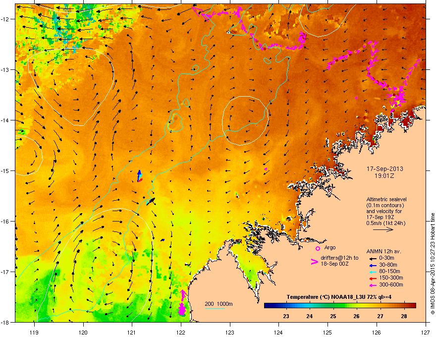Click the temperature color bar near 28

404,306
